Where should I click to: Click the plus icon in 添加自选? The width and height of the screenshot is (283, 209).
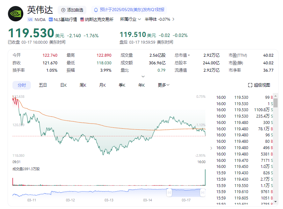pos(63,10)
